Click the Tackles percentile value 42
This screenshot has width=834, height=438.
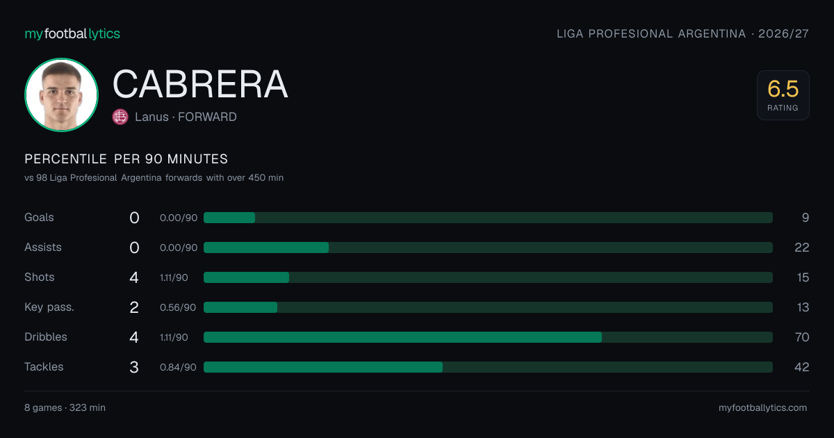point(802,367)
